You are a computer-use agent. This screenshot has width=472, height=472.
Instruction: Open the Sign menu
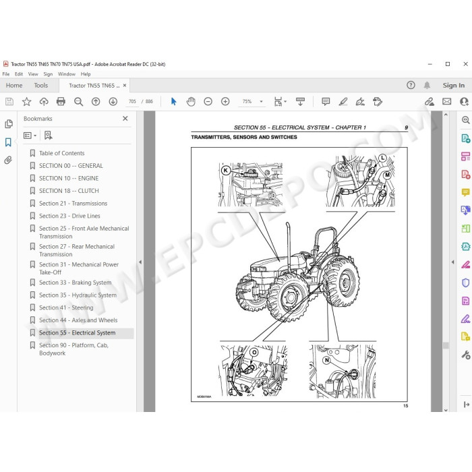48,74
